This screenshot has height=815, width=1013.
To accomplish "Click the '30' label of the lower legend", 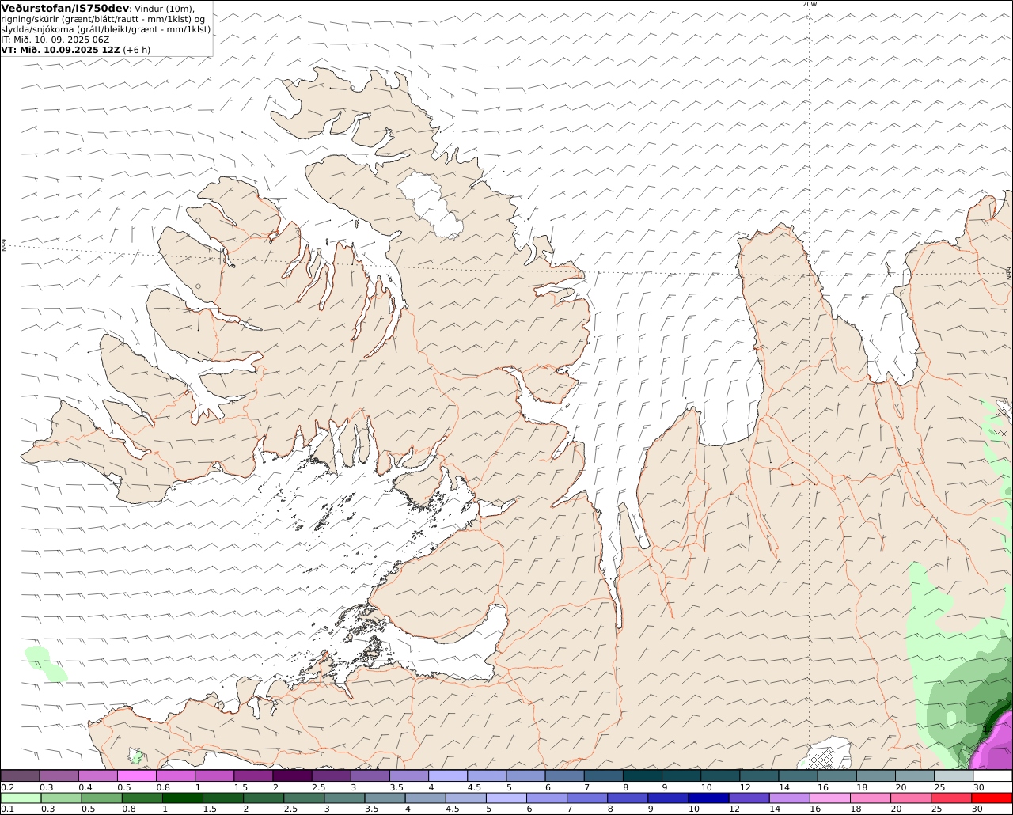I will (x=977, y=809).
